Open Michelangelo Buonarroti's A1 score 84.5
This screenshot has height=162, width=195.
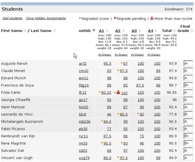click(x=107, y=122)
